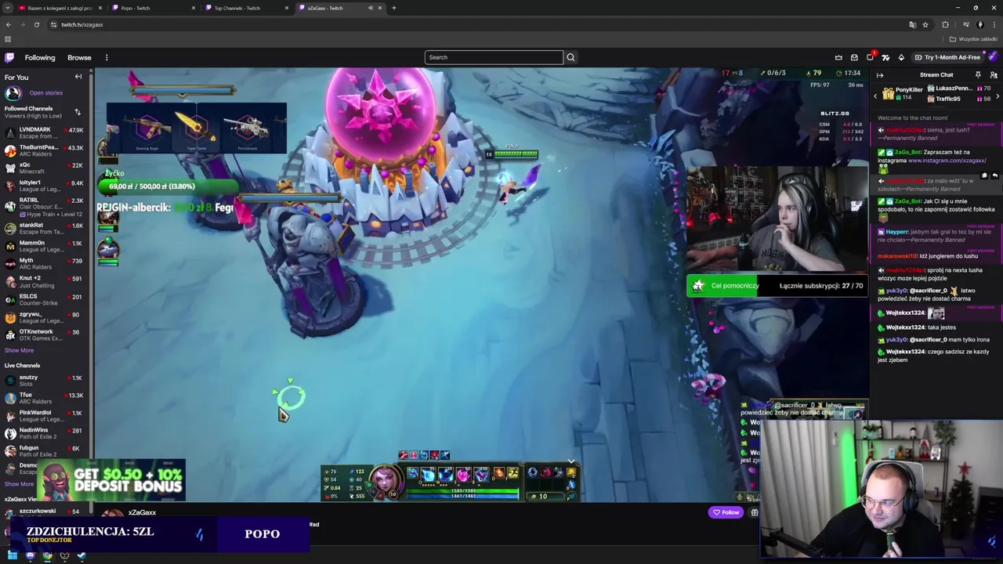Open xQc channel in sidebar
Image resolution: width=1003 pixels, height=564 pixels.
coord(44,168)
